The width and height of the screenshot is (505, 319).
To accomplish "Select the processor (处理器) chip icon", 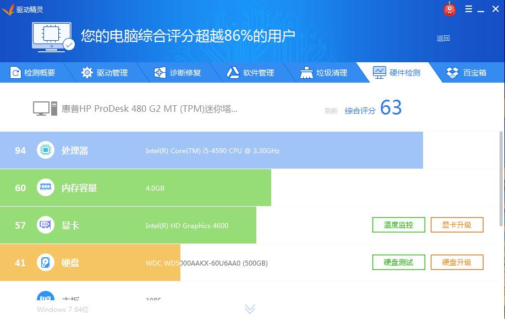I will click(45, 150).
